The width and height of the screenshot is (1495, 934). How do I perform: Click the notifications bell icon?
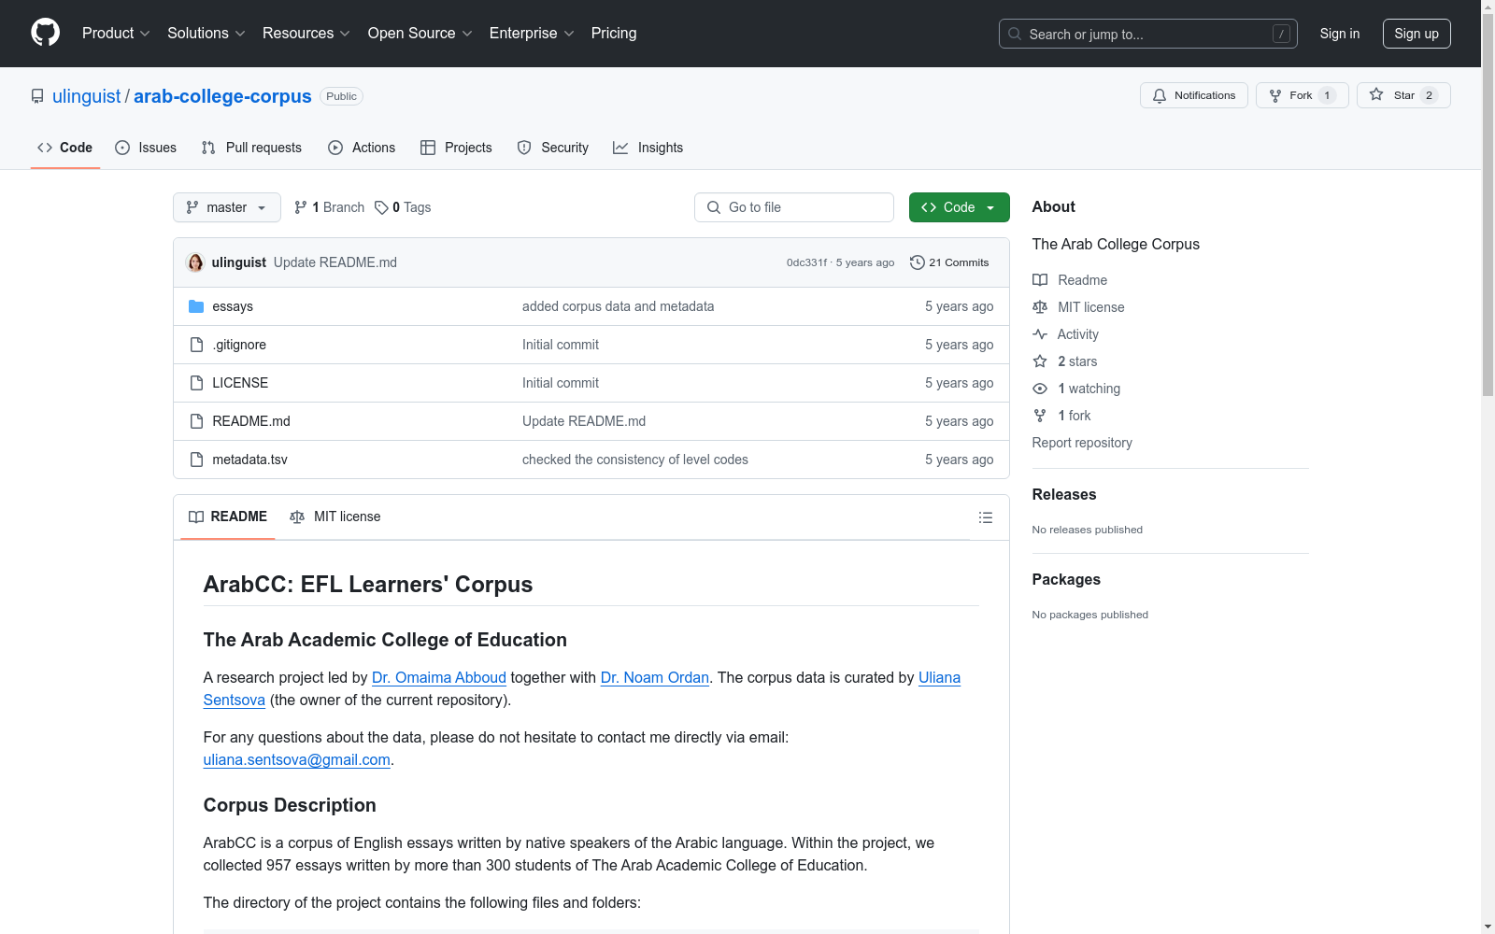[x=1160, y=95]
